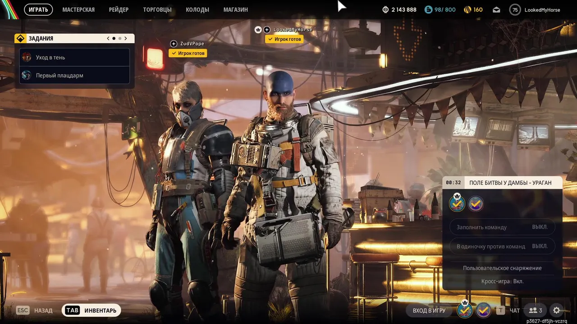The image size is (577, 324).
Task: Click second player's ready badge in match panel
Action: [476, 204]
